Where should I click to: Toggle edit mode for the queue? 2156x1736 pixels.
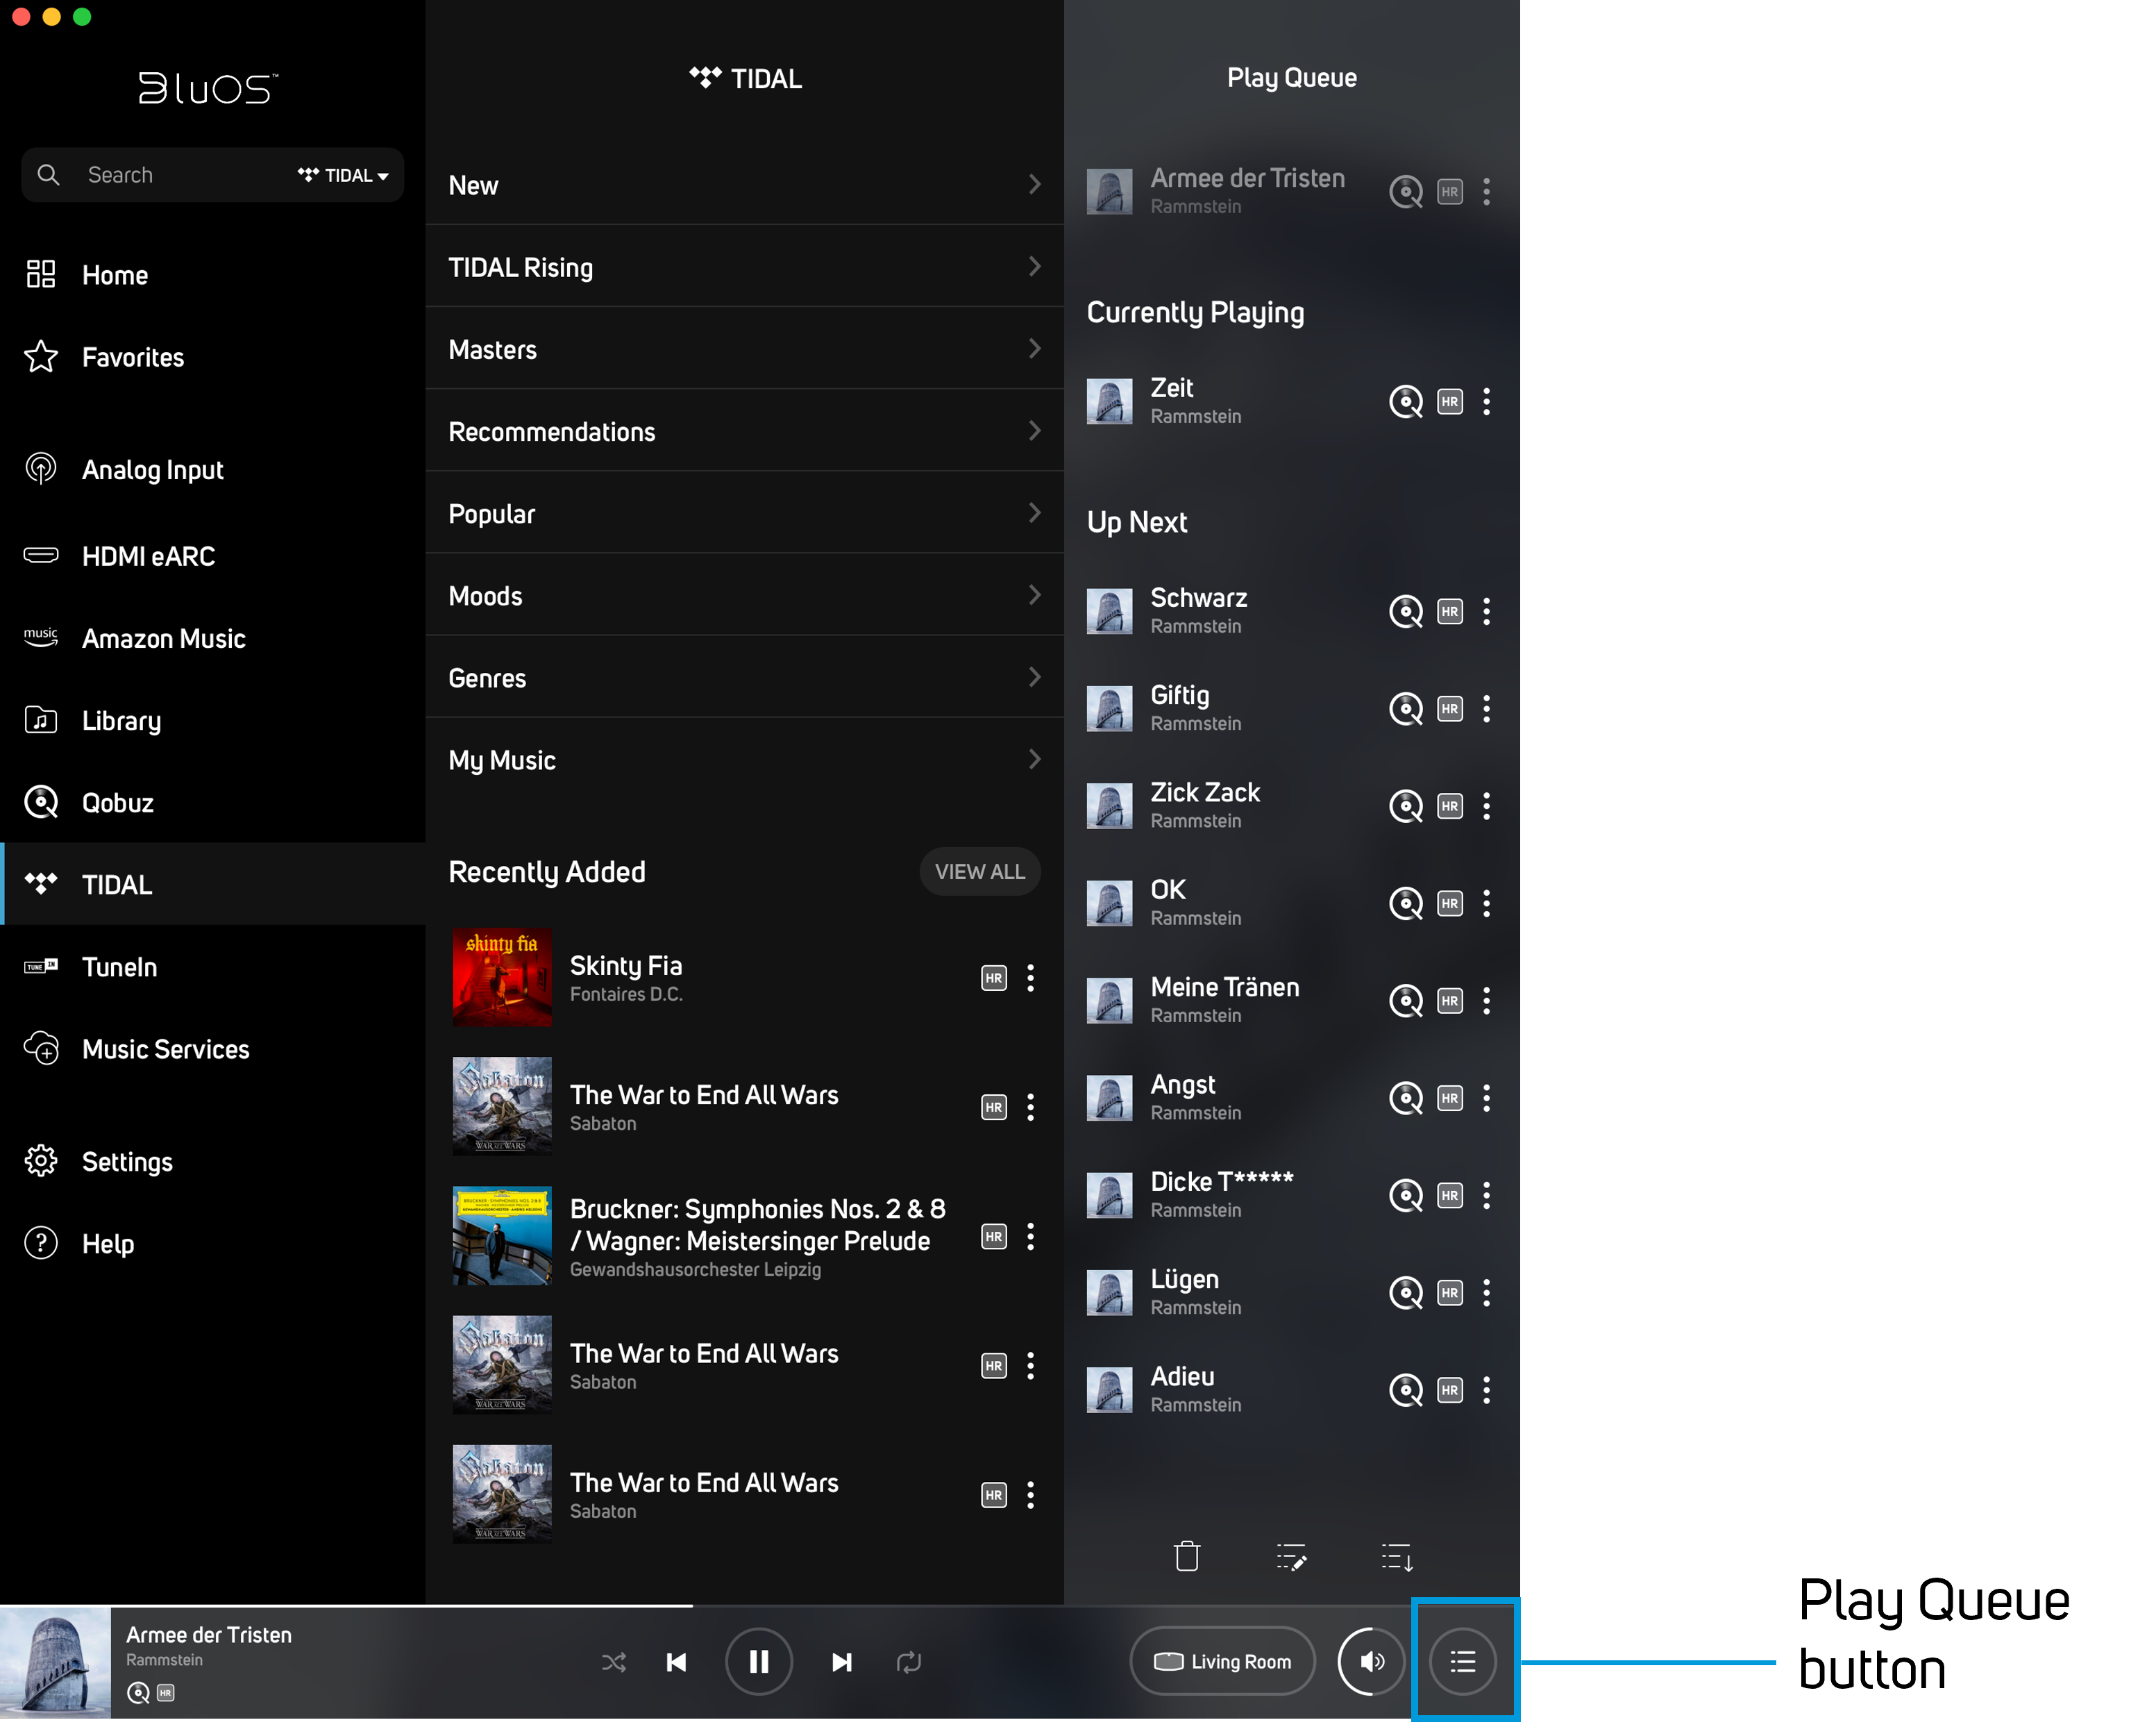tap(1291, 1556)
